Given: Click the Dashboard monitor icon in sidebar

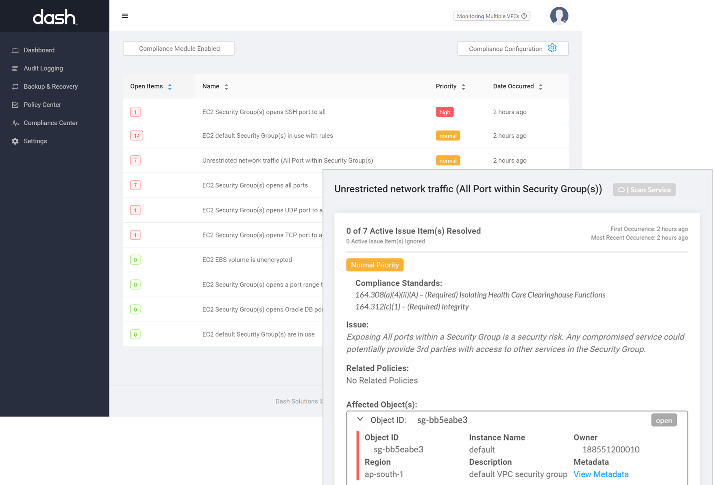Looking at the screenshot, I should (15, 50).
